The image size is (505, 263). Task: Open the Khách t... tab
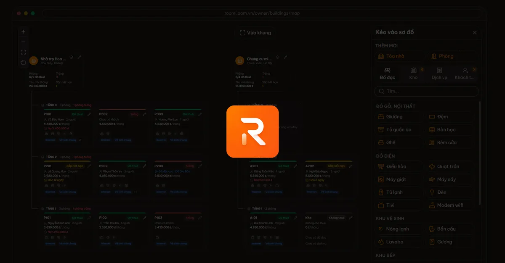click(465, 74)
